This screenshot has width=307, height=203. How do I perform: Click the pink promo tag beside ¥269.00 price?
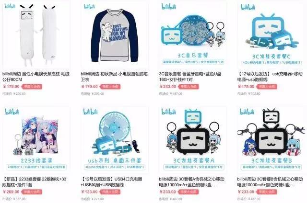pos(32,192)
